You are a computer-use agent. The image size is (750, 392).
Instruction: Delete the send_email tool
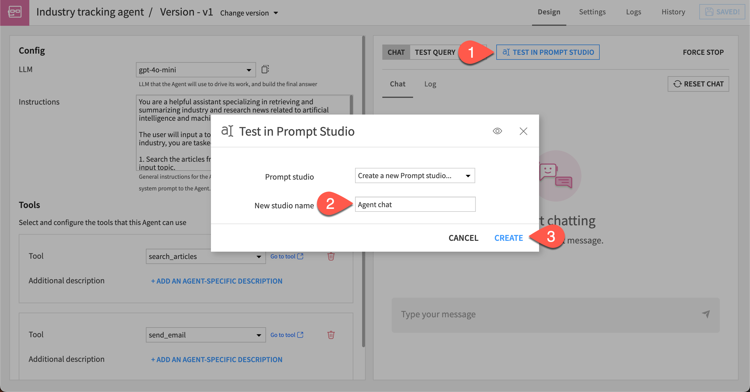(x=331, y=335)
